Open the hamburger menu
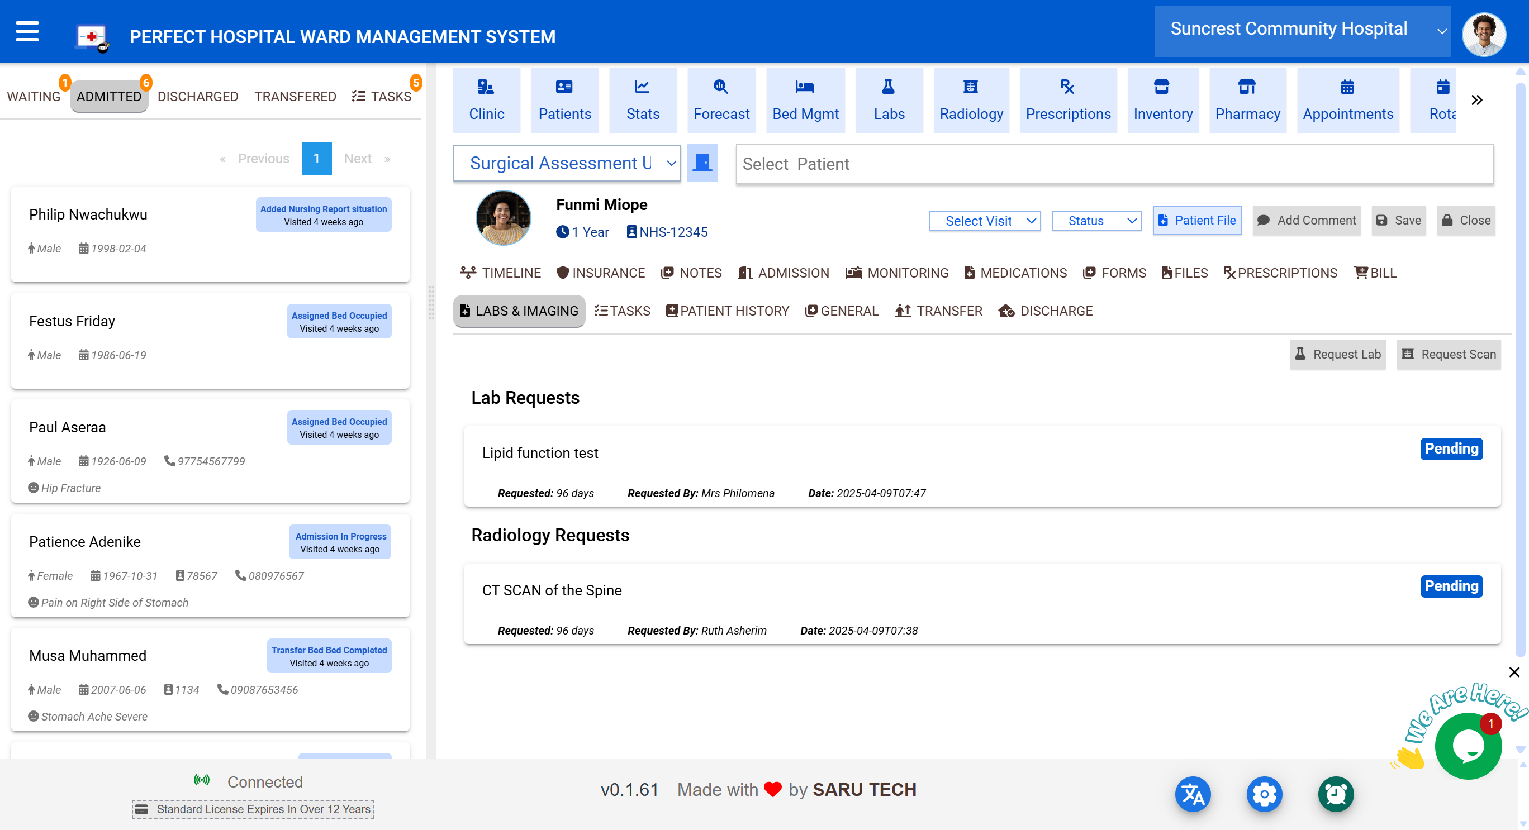1529x830 pixels. coord(27,32)
